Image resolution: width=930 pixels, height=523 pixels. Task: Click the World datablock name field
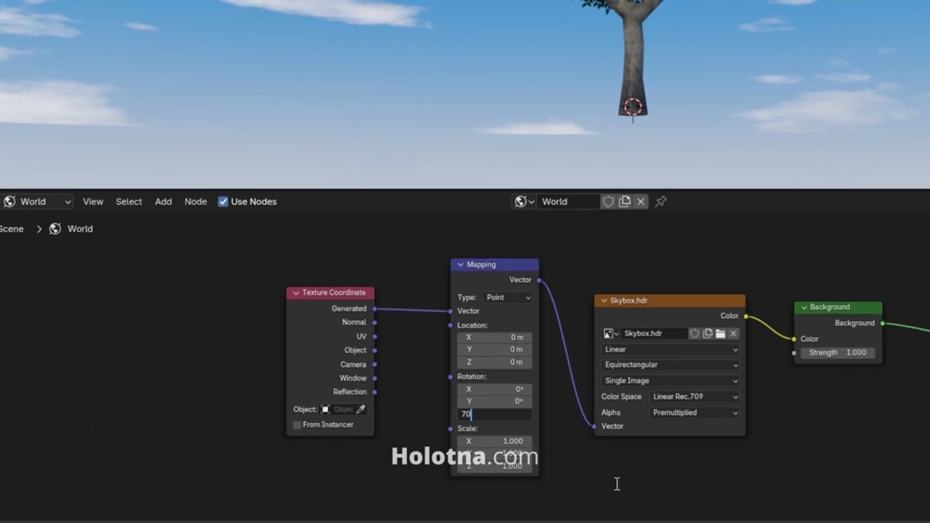(569, 202)
